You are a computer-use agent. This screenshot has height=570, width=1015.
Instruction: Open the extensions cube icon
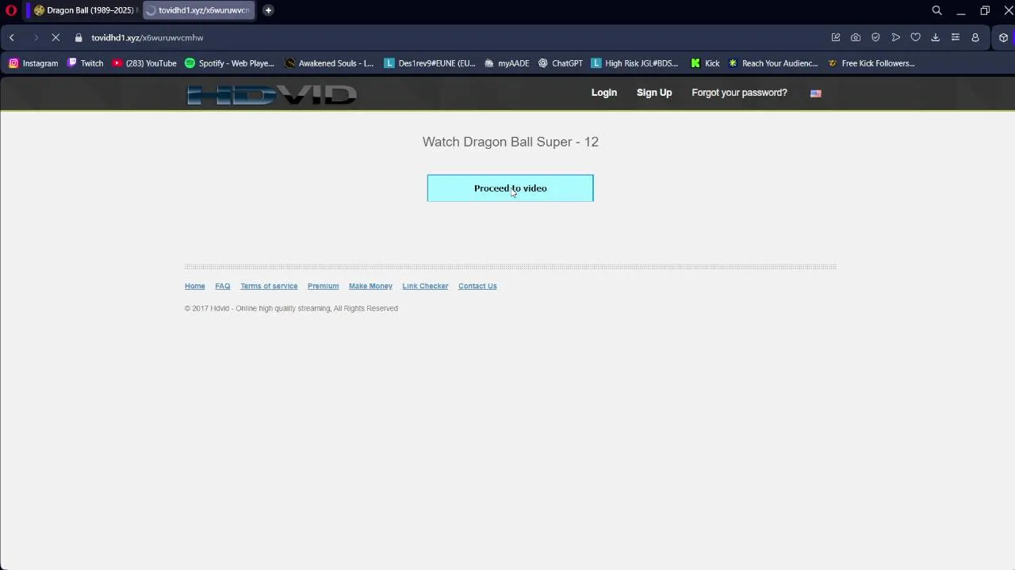1003,37
